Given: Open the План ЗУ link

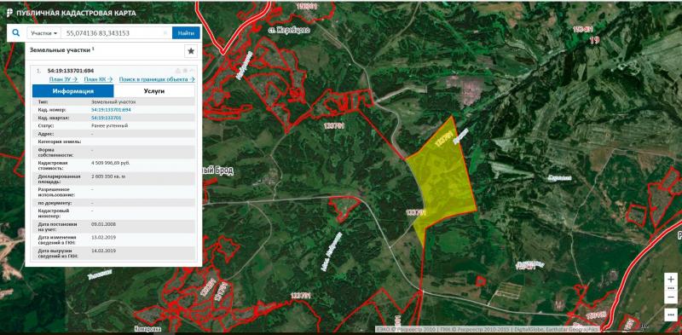Looking at the screenshot, I should pyautogui.click(x=63, y=79).
